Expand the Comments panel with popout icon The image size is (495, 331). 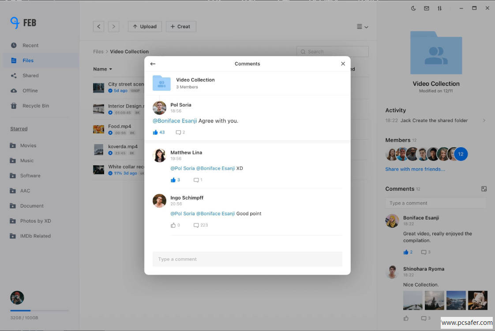(x=484, y=189)
